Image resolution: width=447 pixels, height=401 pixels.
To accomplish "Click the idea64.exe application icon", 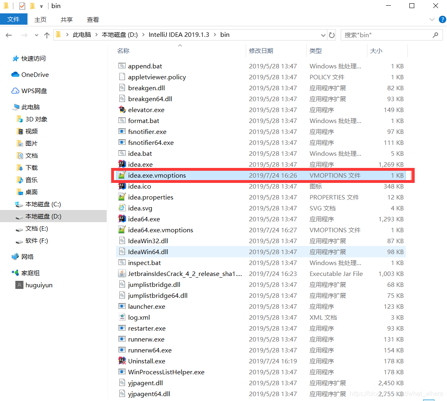I will (x=122, y=219).
